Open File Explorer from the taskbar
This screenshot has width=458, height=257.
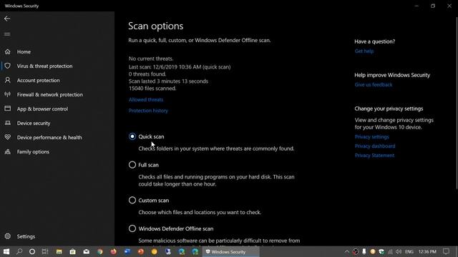pyautogui.click(x=59, y=251)
